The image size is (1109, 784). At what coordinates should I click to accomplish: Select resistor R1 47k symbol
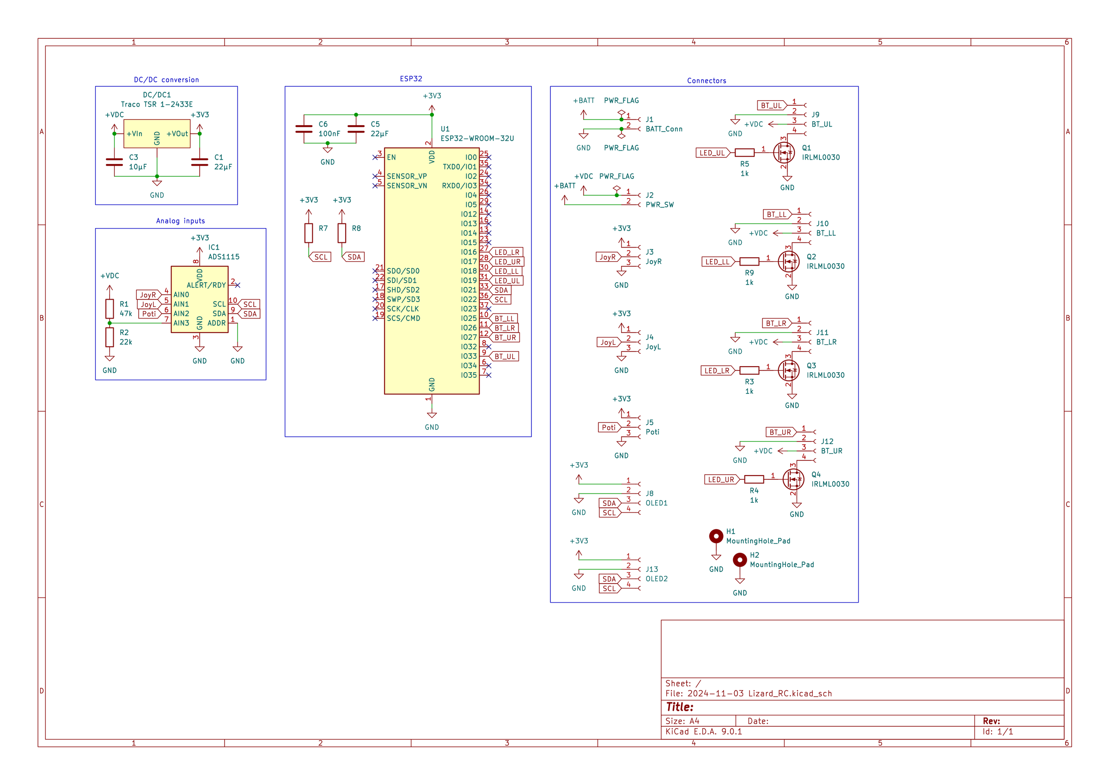110,308
